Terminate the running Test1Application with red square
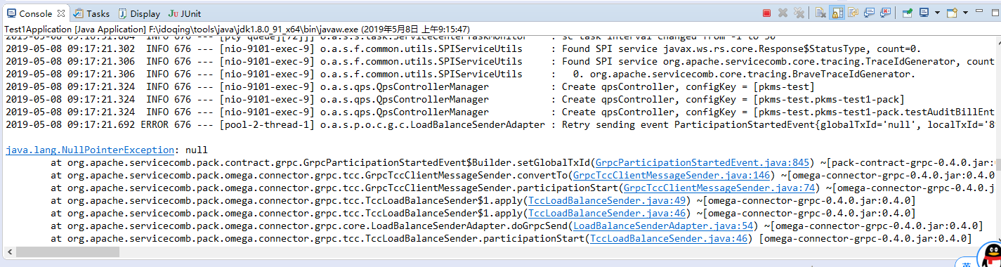The height and width of the screenshot is (267, 1001). [x=766, y=13]
